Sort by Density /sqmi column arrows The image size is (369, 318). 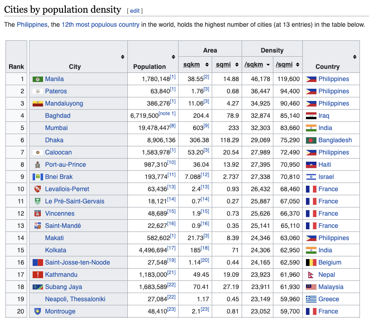coord(298,65)
